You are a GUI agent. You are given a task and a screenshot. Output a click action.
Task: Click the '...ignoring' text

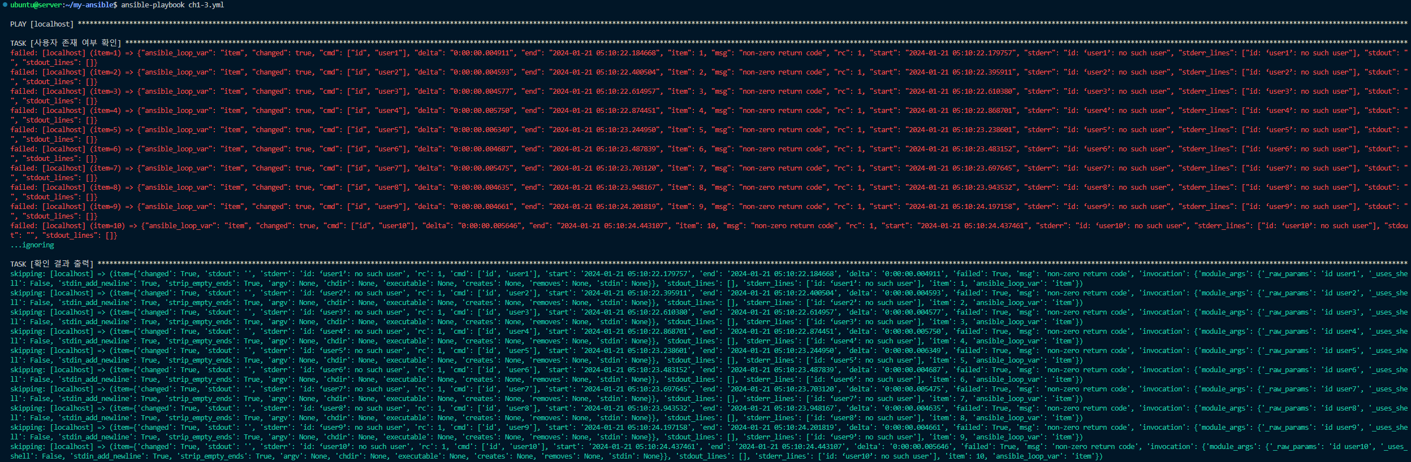point(32,245)
